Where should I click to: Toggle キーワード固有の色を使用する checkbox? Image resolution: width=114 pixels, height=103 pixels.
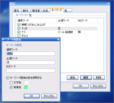point(8,78)
